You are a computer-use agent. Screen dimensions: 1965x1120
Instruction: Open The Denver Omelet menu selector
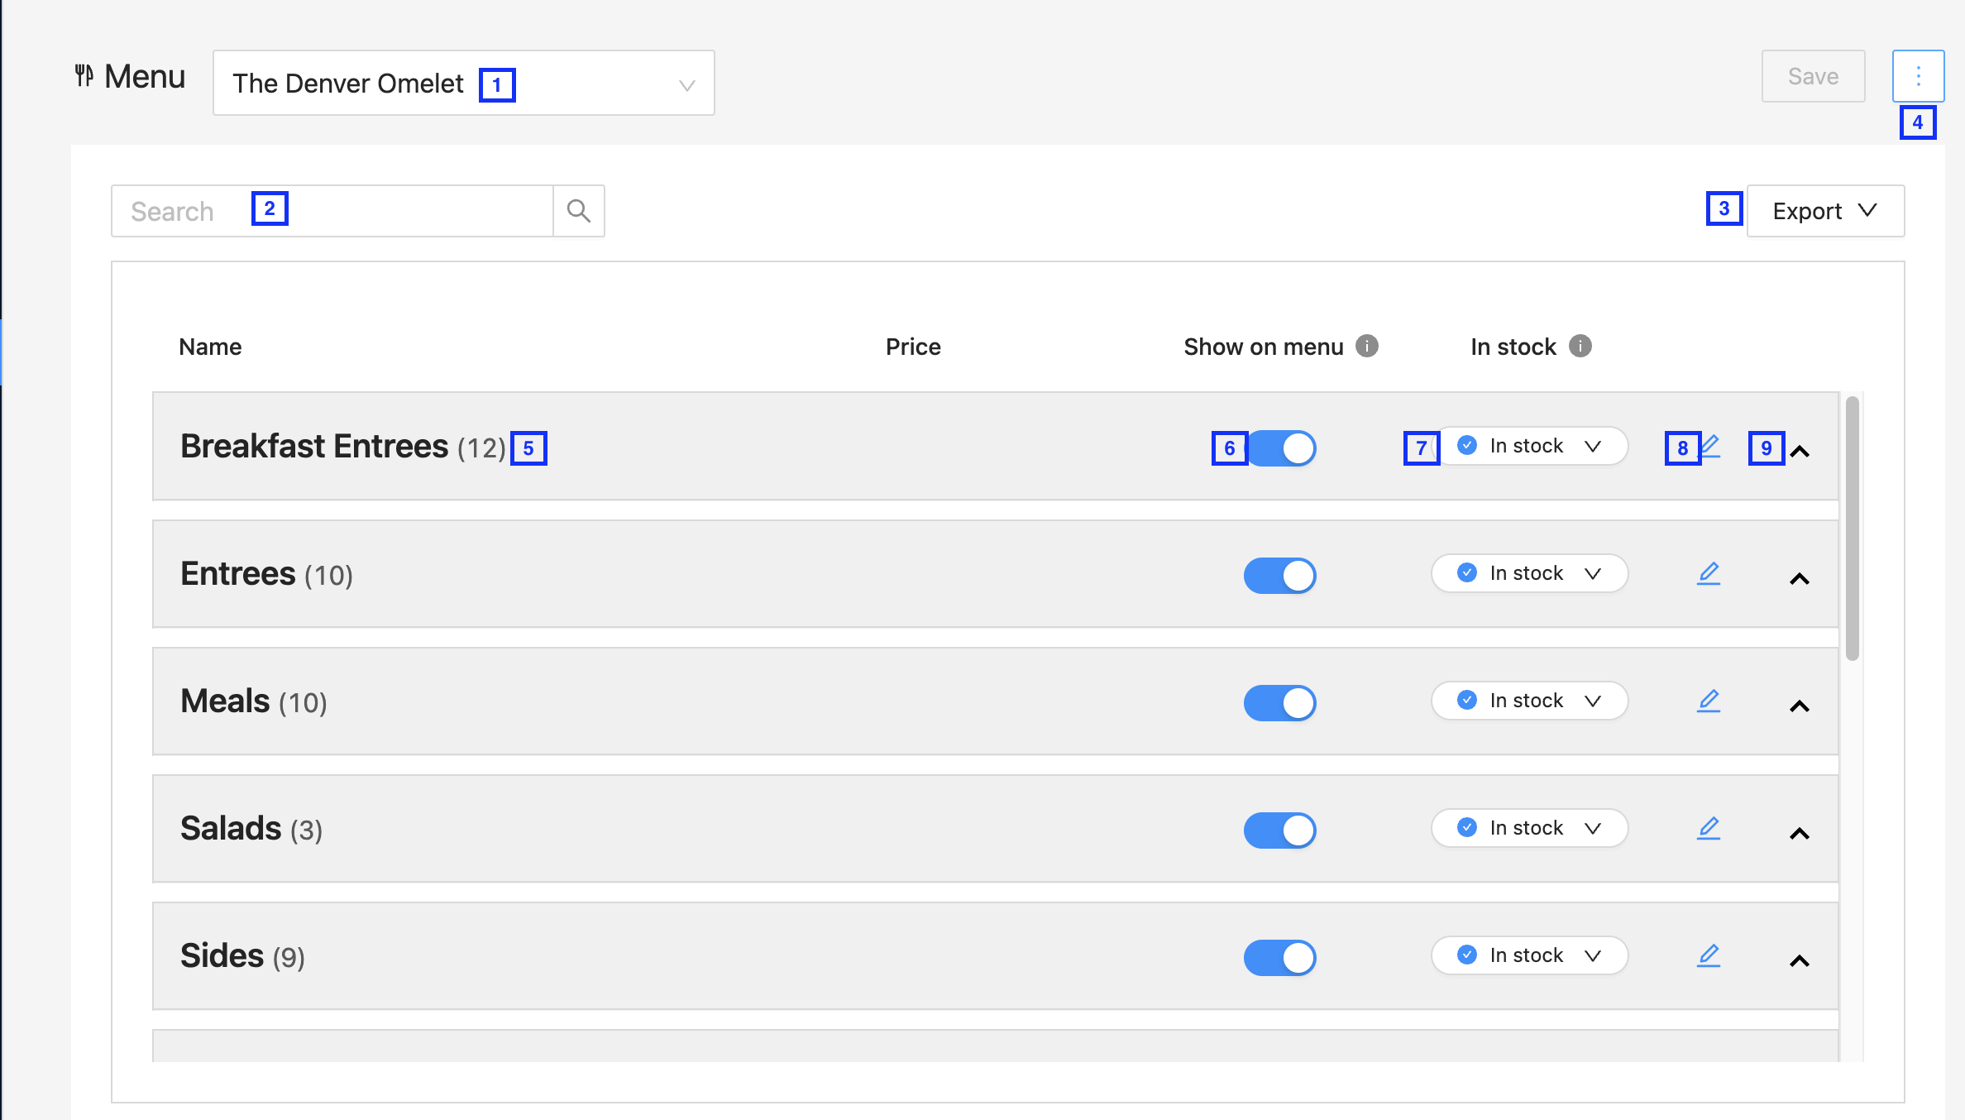coord(464,83)
